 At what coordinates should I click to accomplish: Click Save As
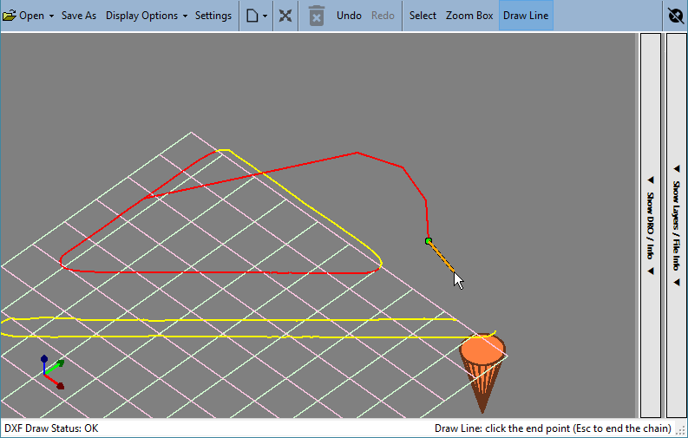79,16
